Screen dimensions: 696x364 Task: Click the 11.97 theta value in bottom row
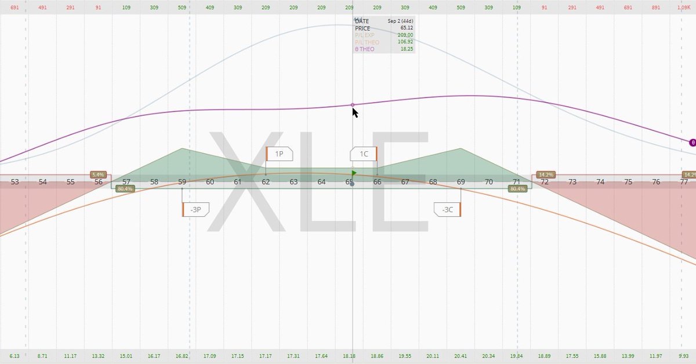click(x=656, y=356)
